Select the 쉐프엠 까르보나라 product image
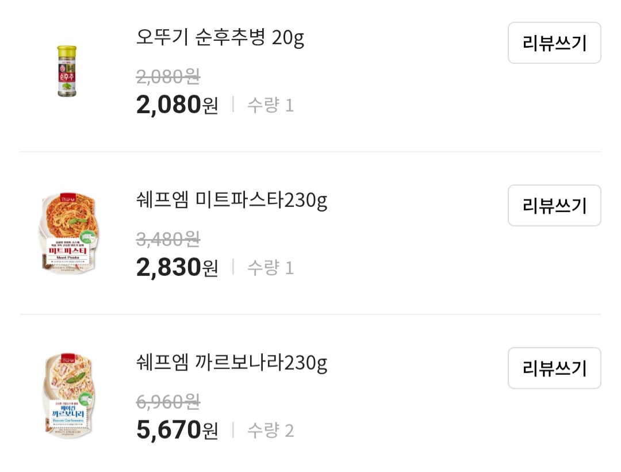The height and width of the screenshot is (472, 621). point(68,397)
